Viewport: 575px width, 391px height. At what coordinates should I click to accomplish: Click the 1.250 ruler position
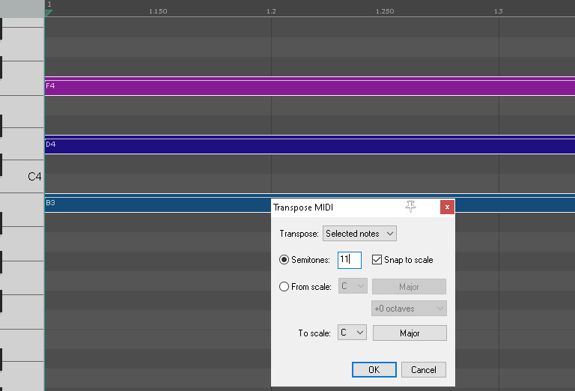[x=385, y=11]
